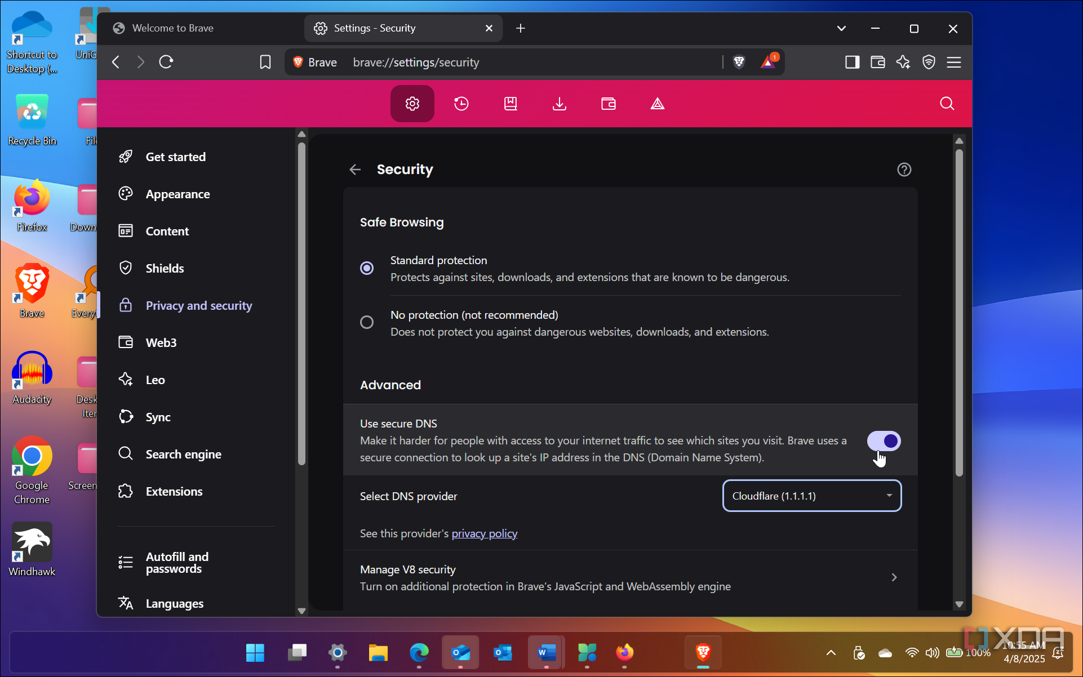Open the Windows Start menu

(x=255, y=653)
